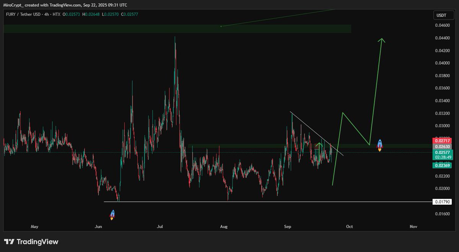Click the Sep label on the time axis

[x=288, y=226]
